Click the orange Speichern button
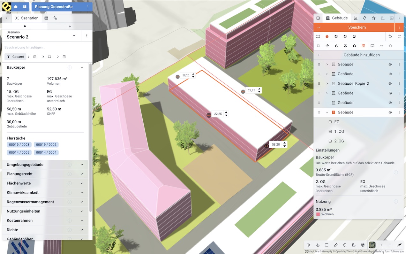 click(x=357, y=27)
